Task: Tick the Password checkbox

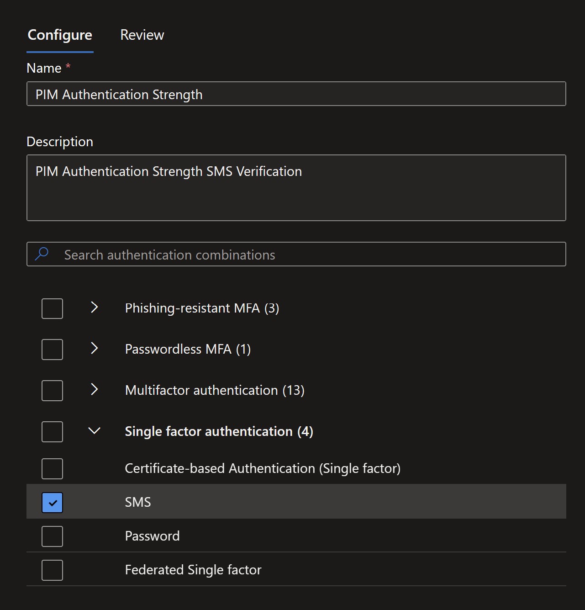Action: tap(52, 536)
